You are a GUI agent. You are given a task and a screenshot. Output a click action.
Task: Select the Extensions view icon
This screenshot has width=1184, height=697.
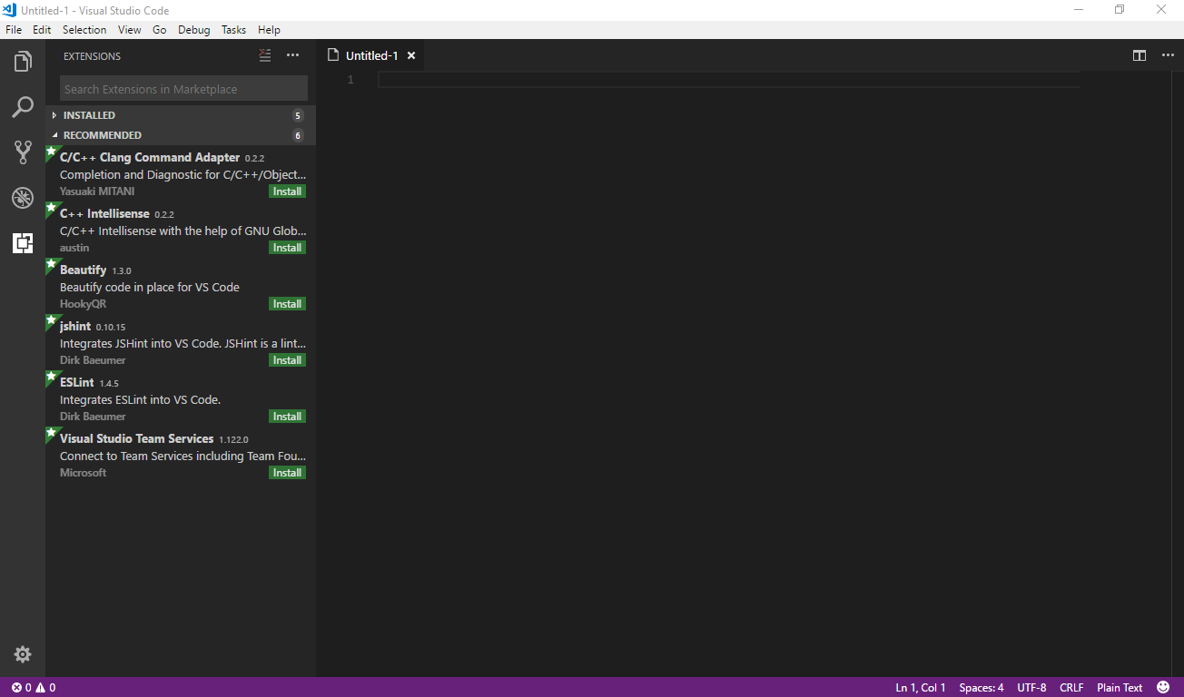(x=23, y=243)
